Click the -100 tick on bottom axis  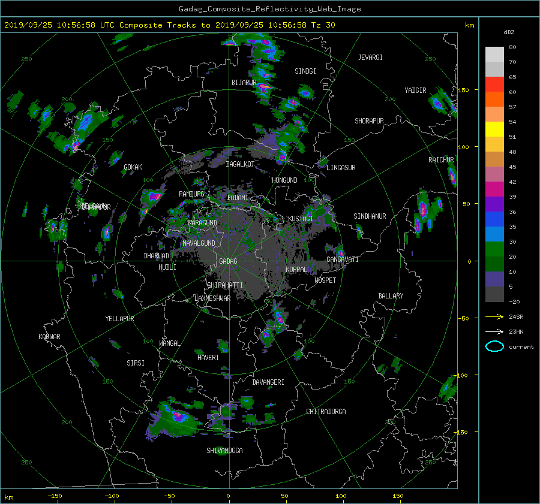point(112,496)
